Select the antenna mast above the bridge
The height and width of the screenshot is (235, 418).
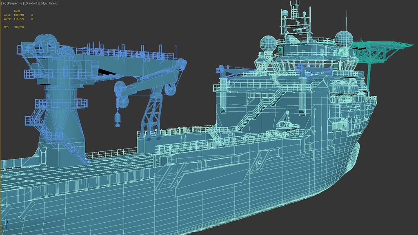(x=293, y=16)
